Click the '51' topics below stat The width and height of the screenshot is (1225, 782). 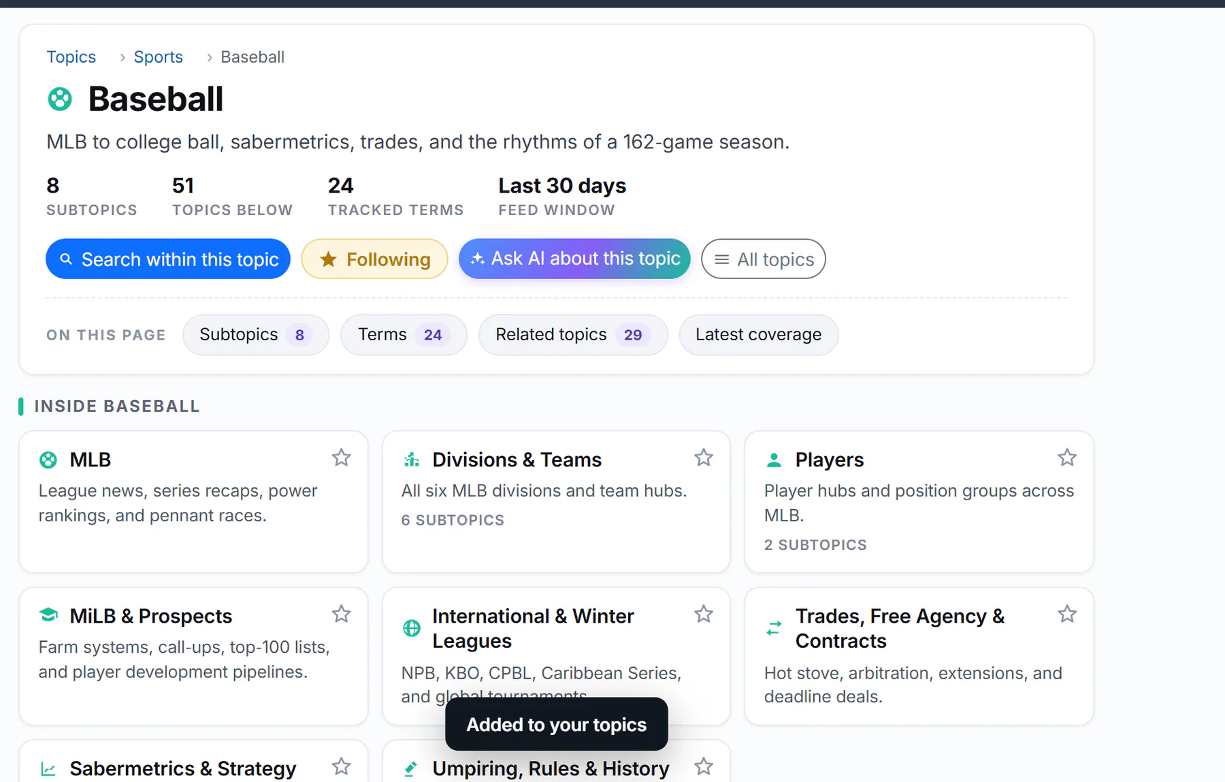183,186
